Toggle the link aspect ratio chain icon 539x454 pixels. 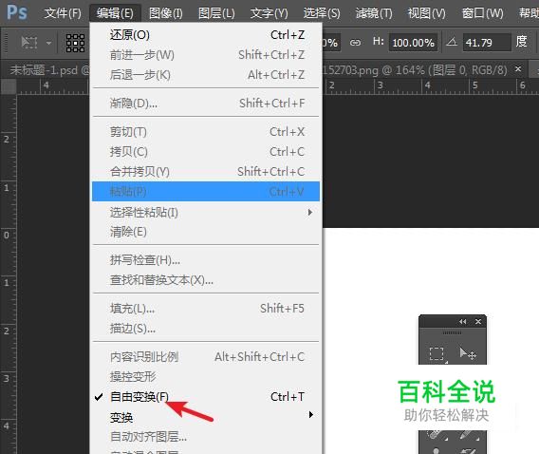(x=356, y=43)
